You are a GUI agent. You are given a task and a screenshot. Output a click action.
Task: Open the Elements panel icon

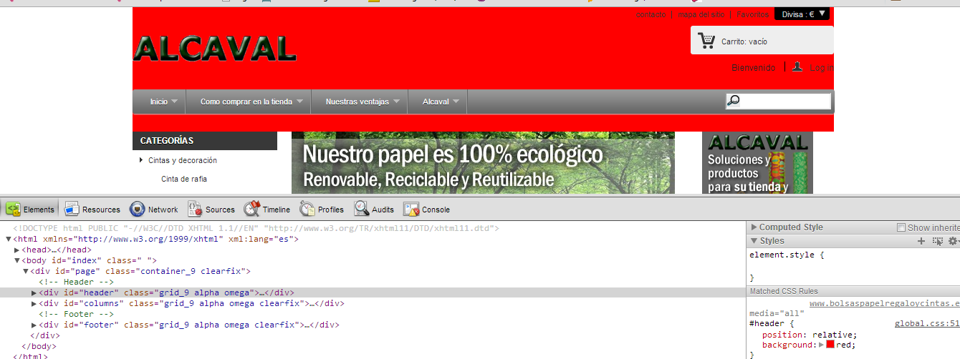tap(14, 209)
